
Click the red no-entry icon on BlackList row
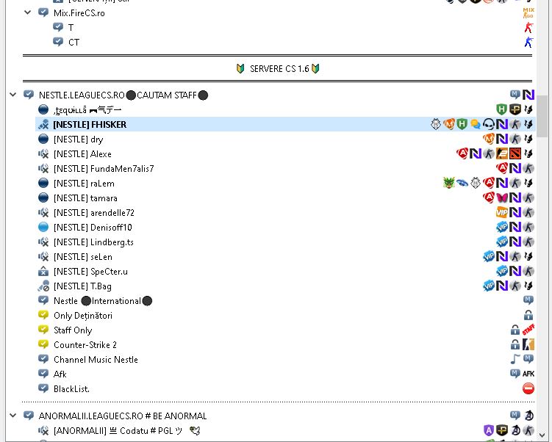(x=528, y=388)
